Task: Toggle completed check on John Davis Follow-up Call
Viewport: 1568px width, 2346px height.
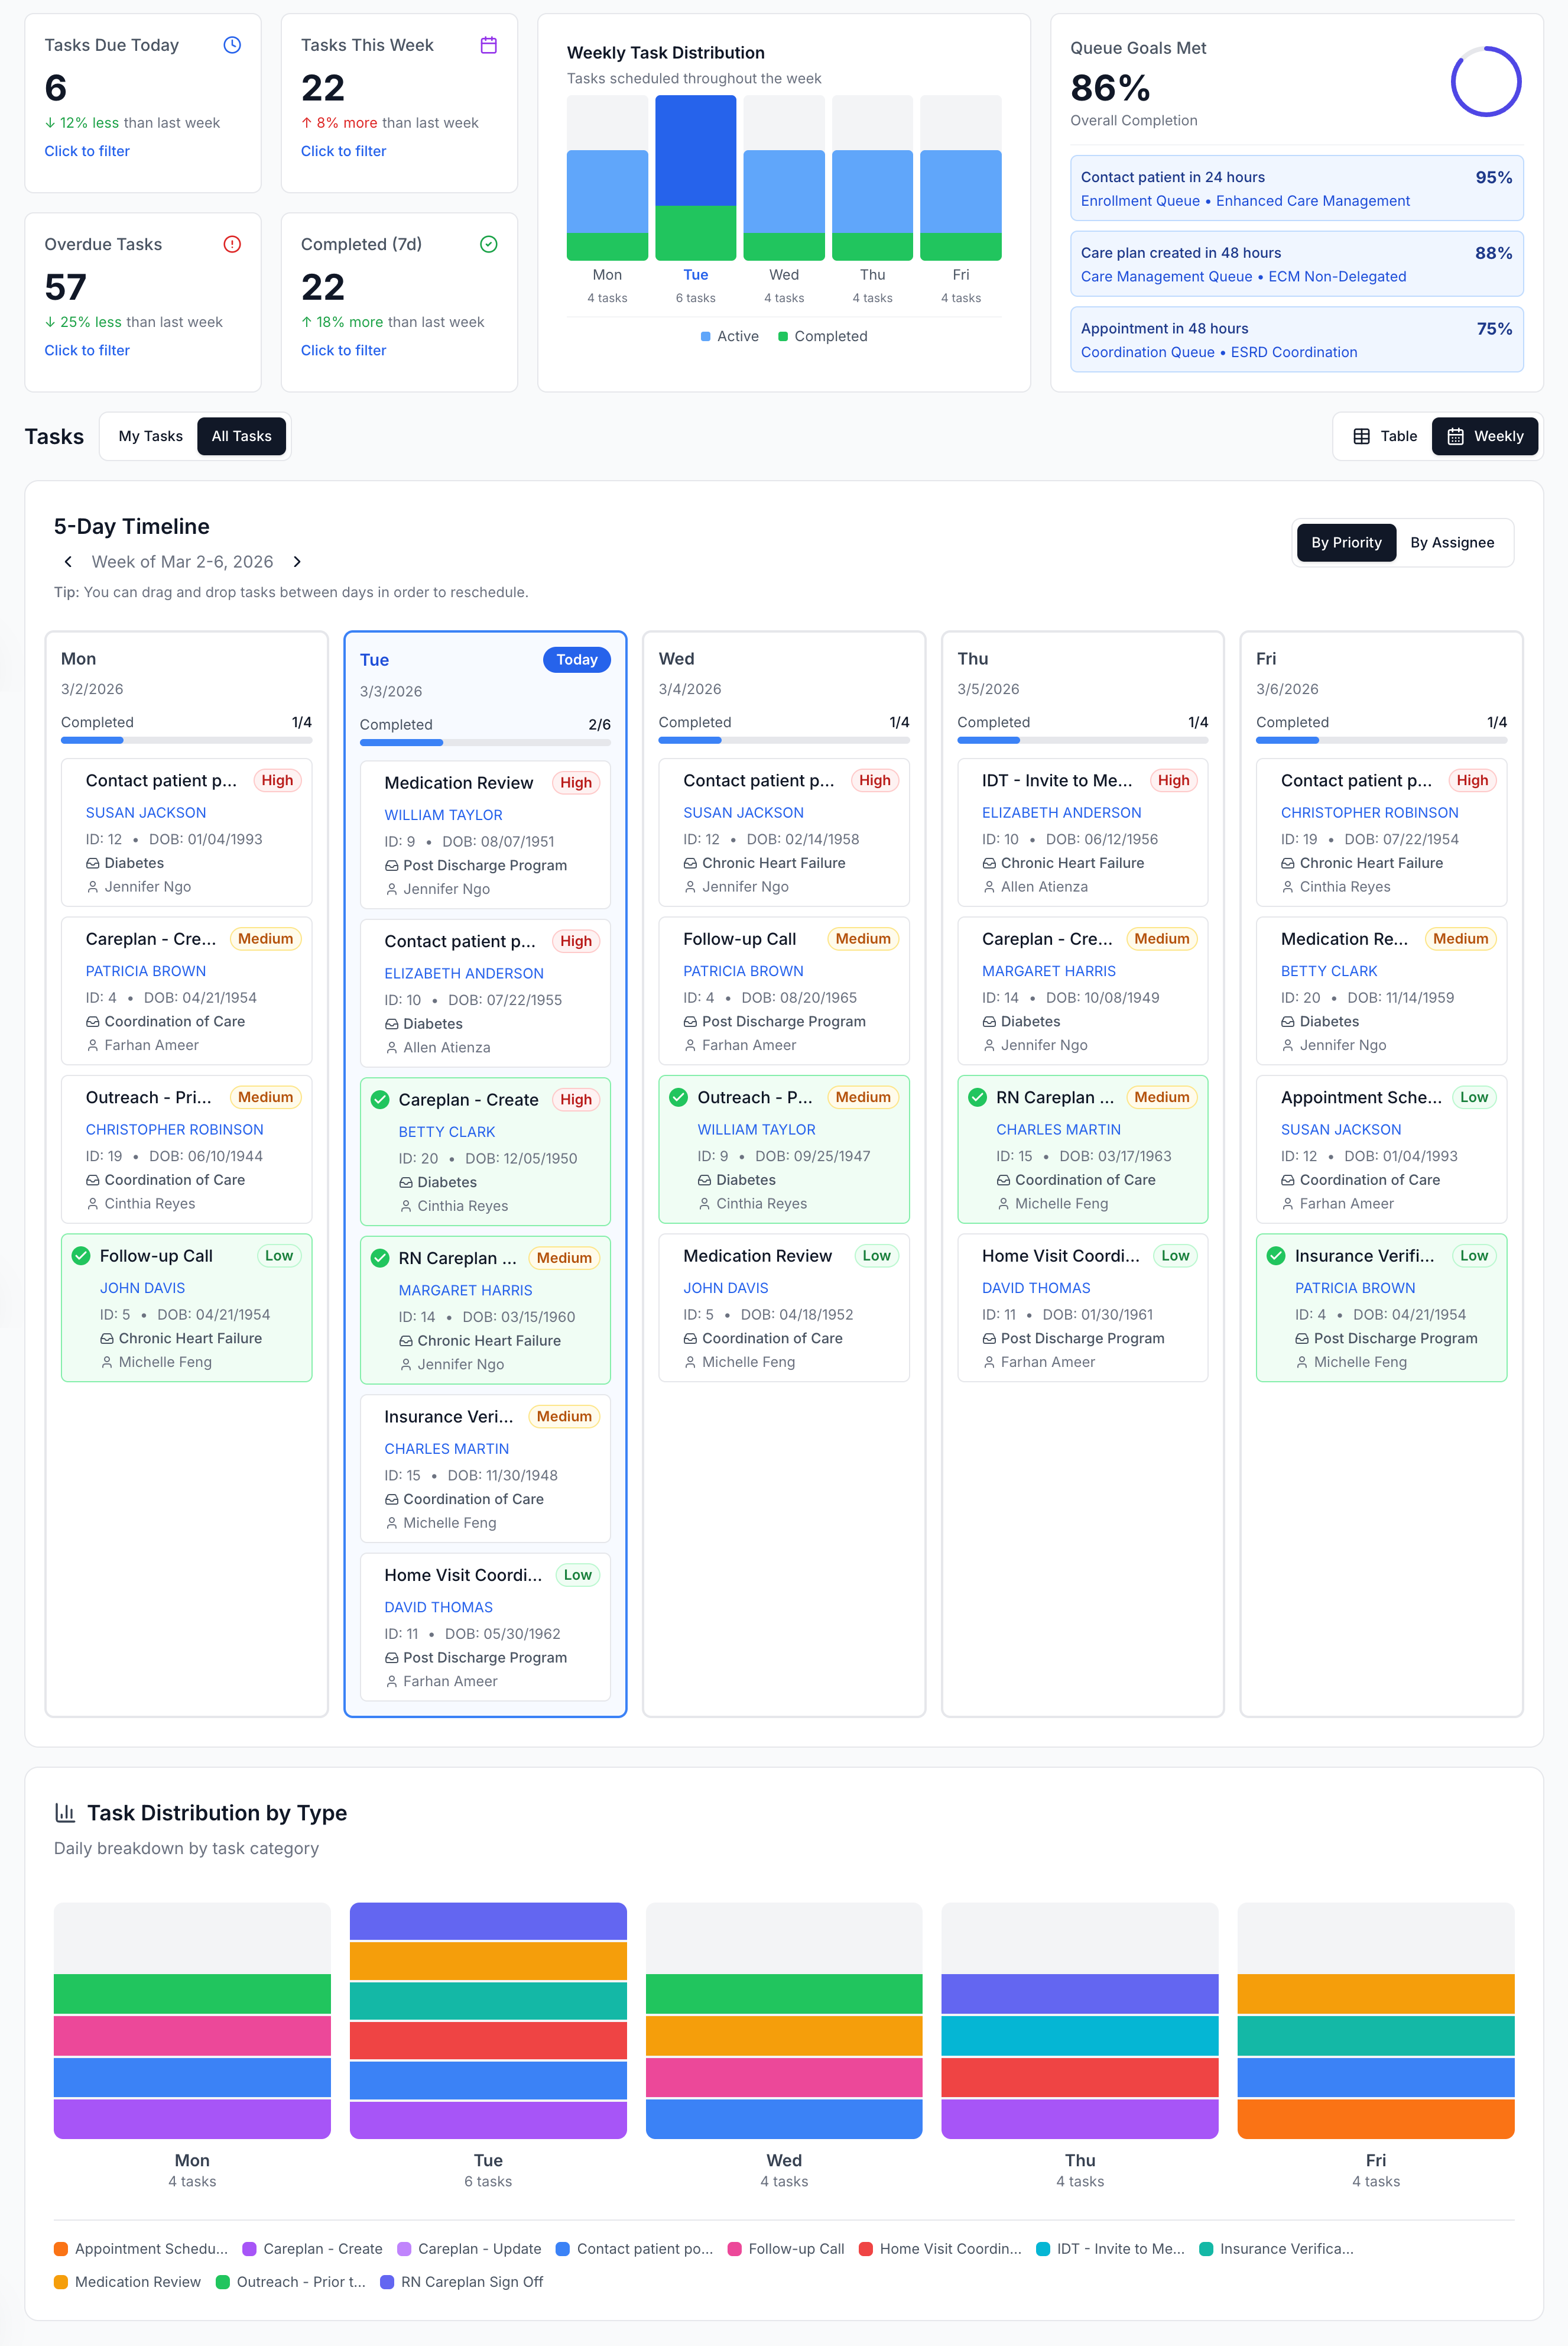Action: click(x=81, y=1256)
